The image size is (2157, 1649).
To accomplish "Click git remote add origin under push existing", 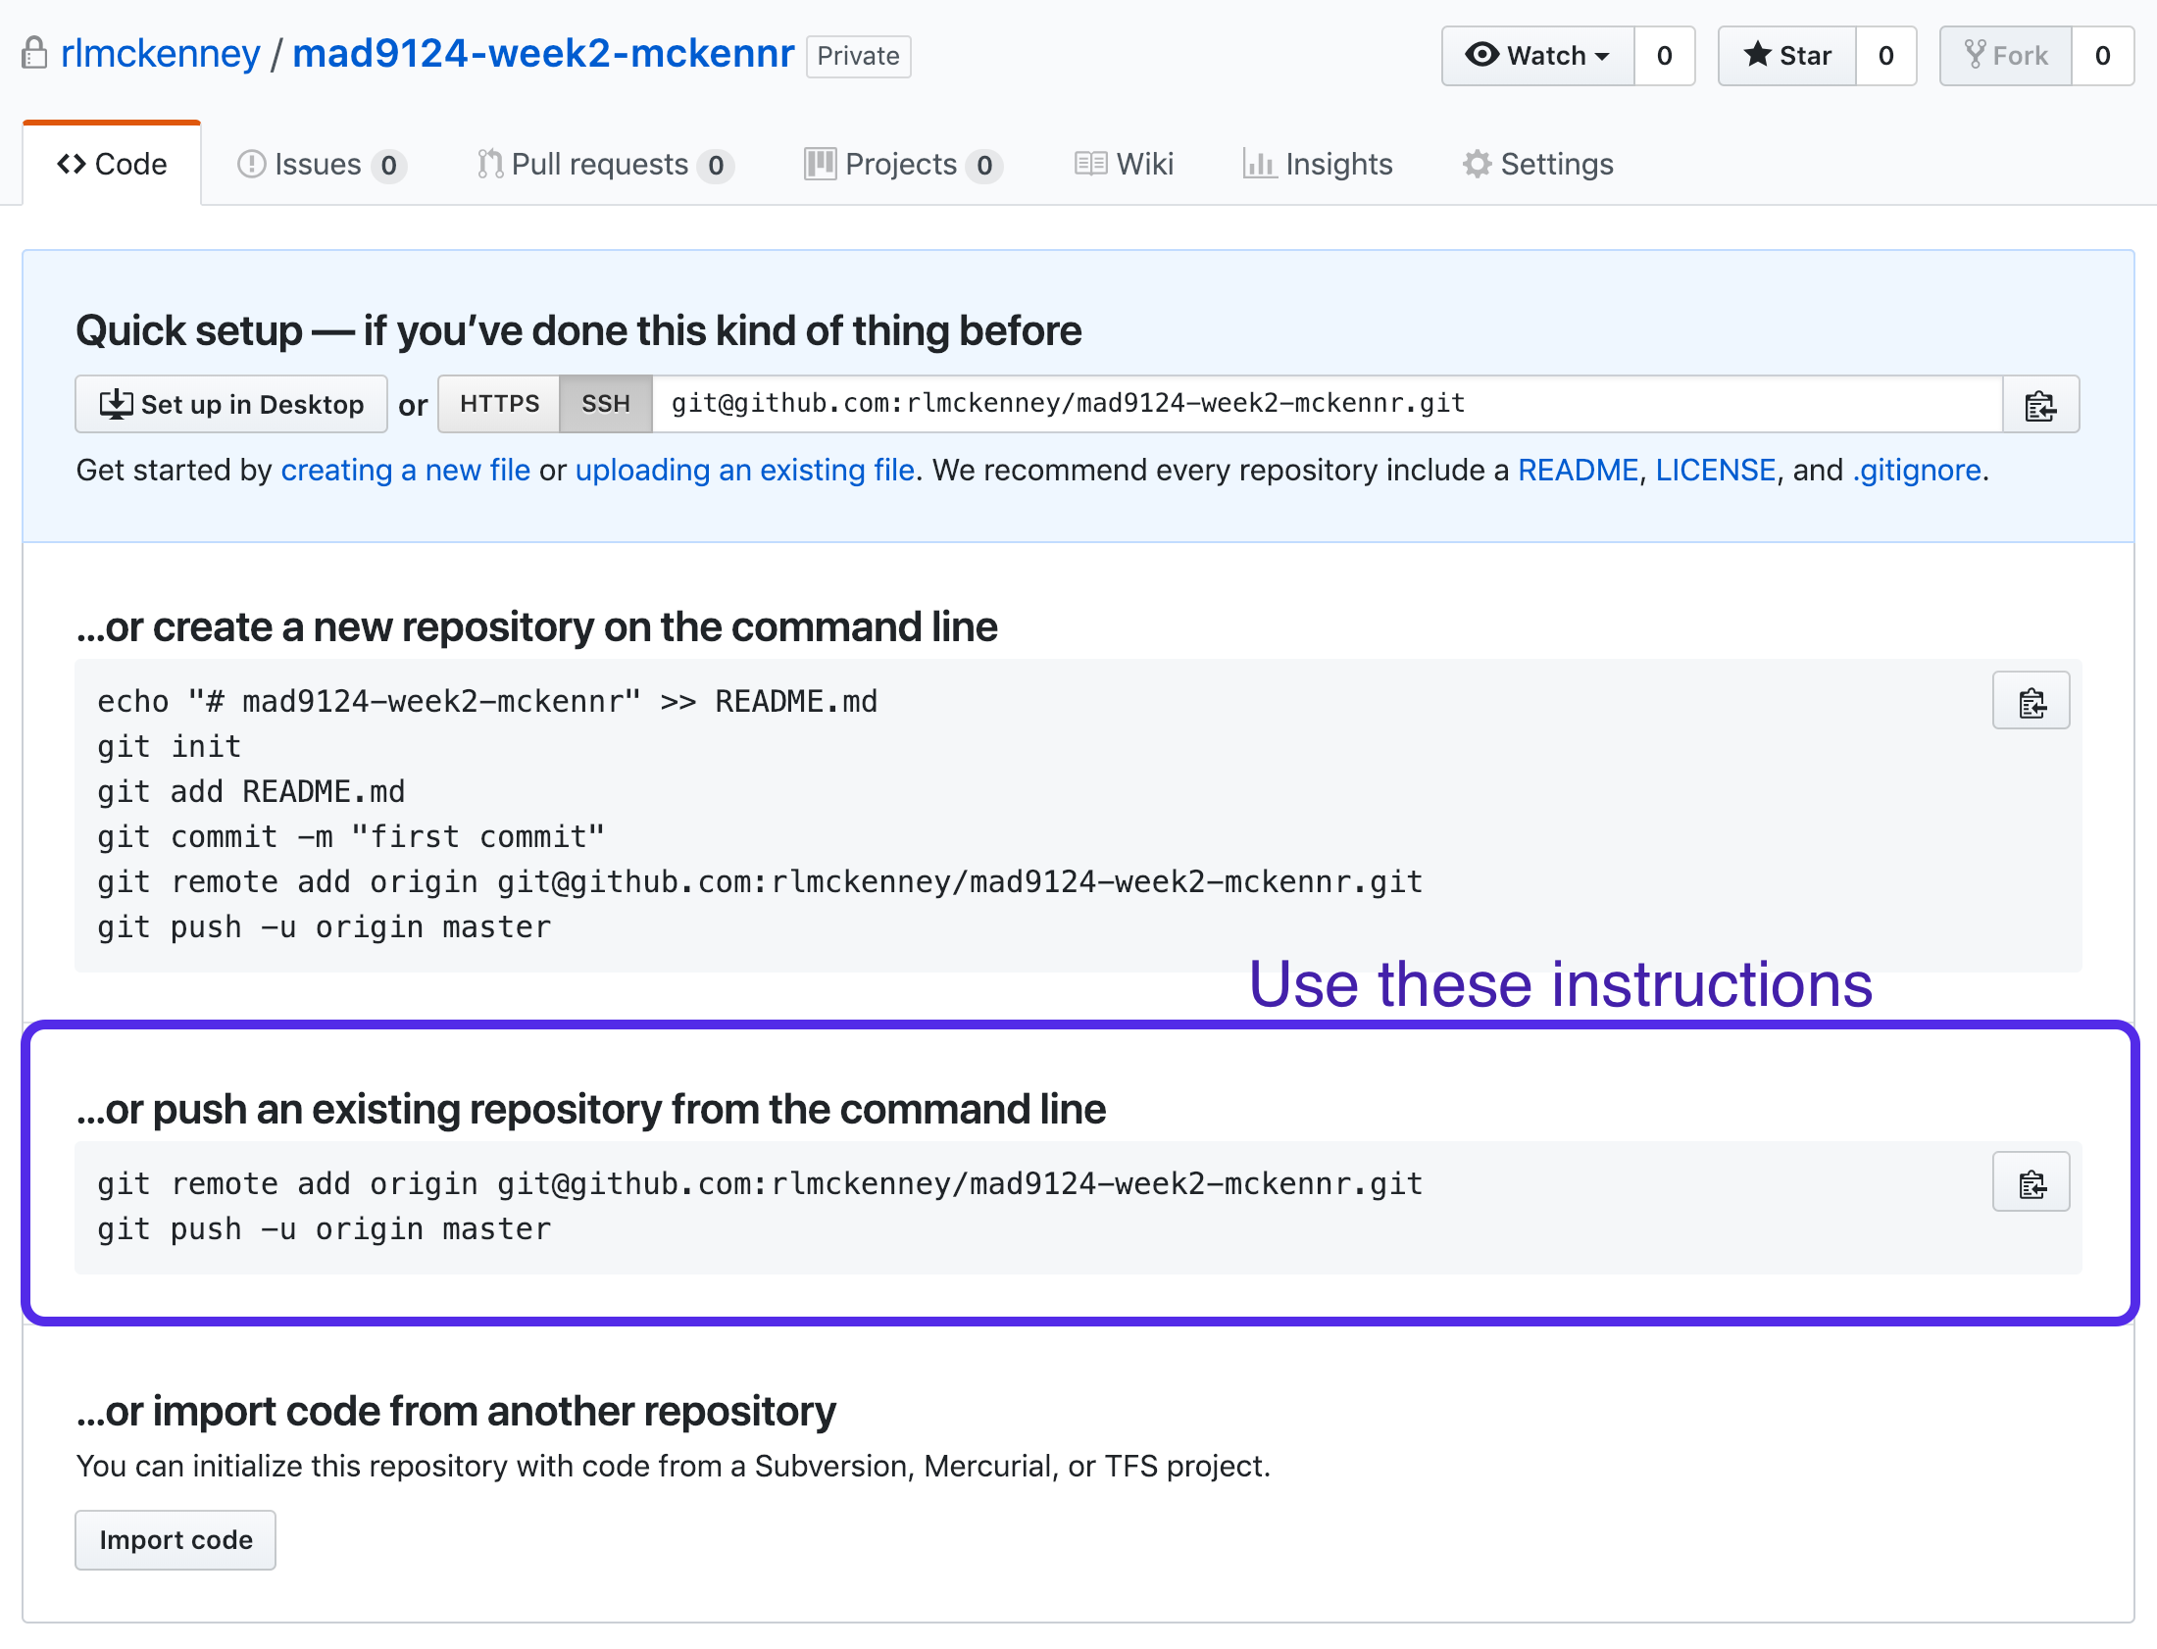I will [x=761, y=1183].
